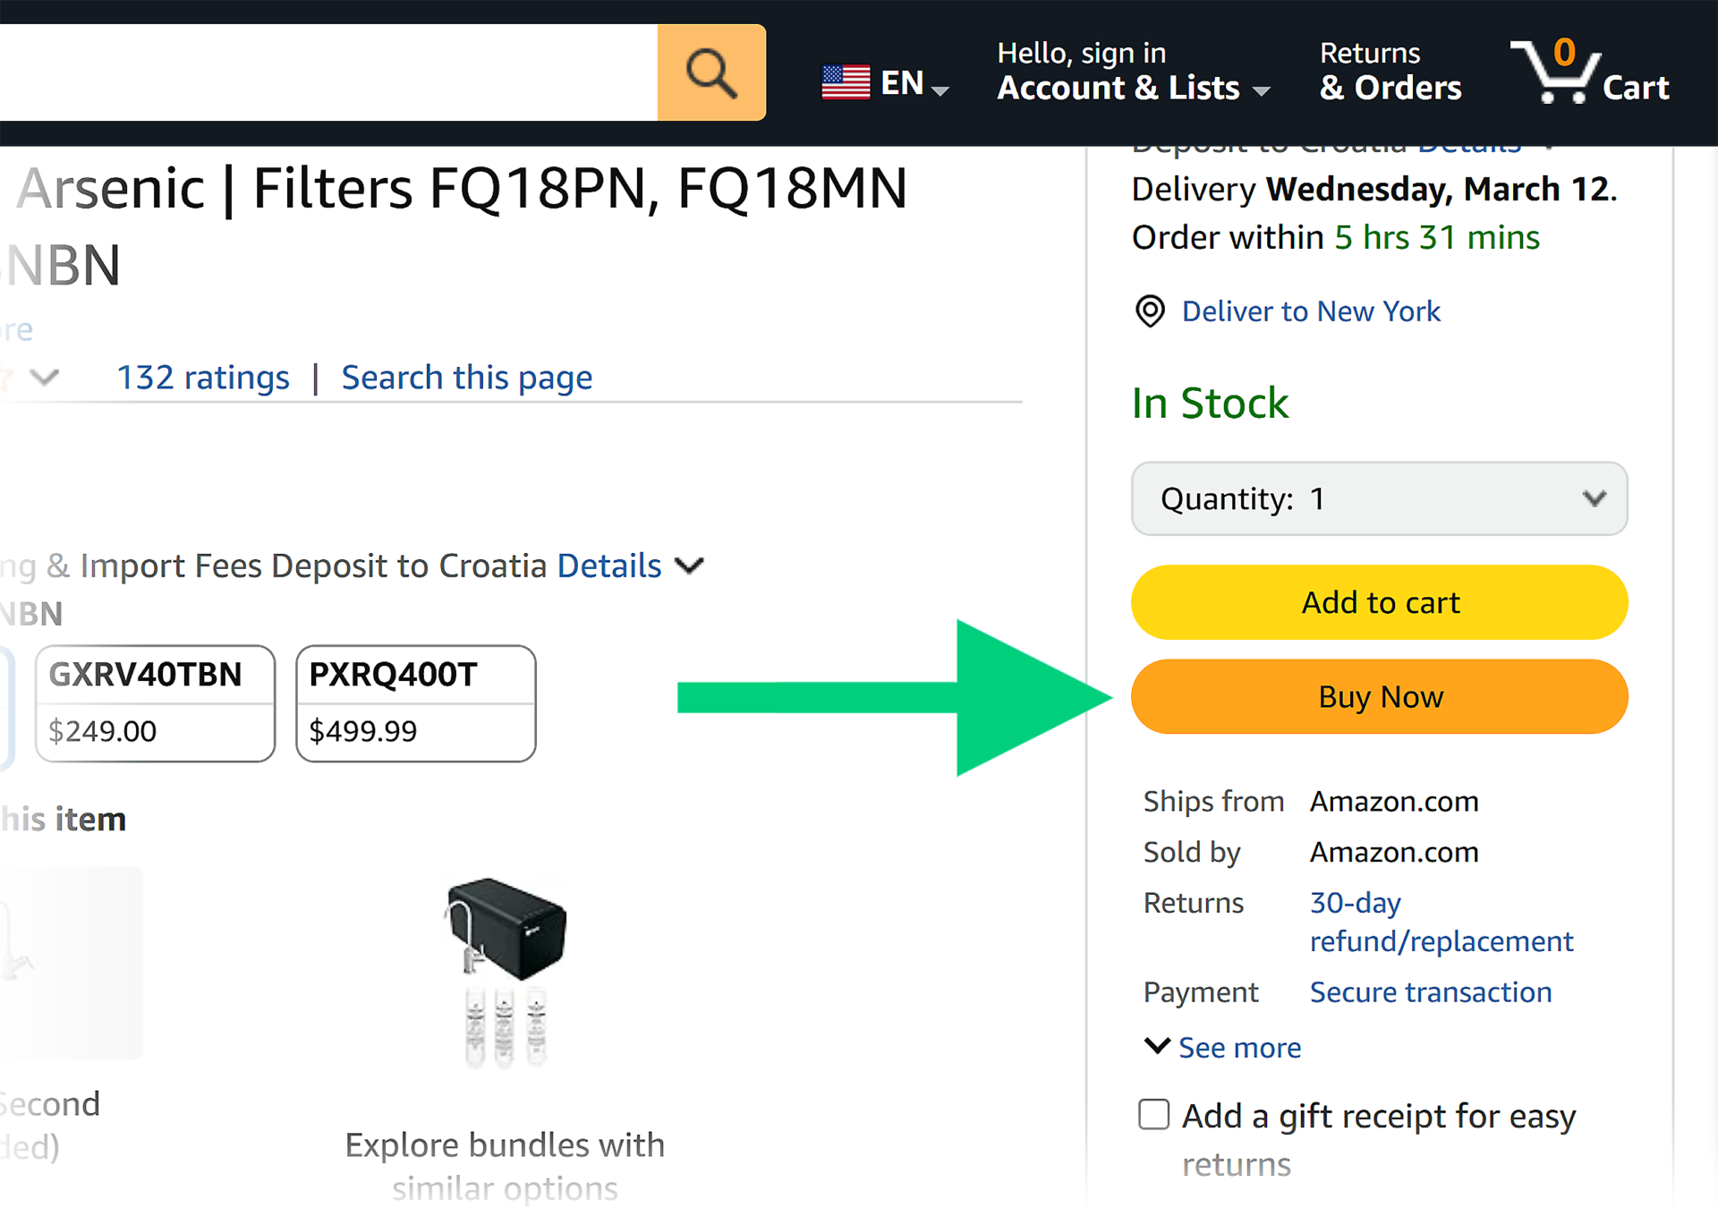Check the gift receipt checkbox

click(x=1154, y=1115)
